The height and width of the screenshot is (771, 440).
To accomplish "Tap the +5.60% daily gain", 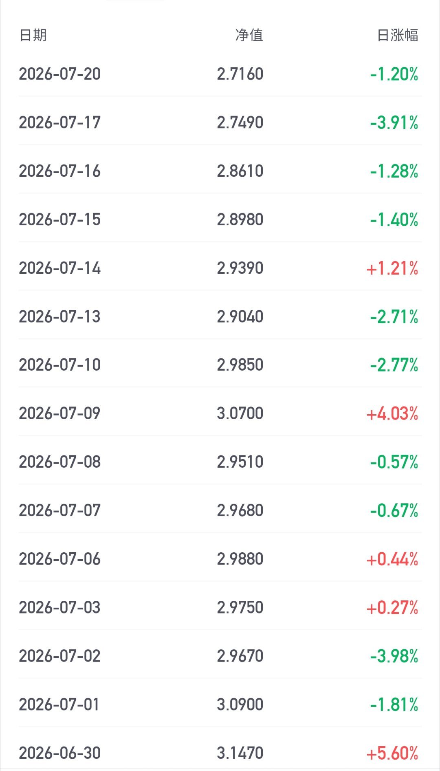I will (392, 753).
